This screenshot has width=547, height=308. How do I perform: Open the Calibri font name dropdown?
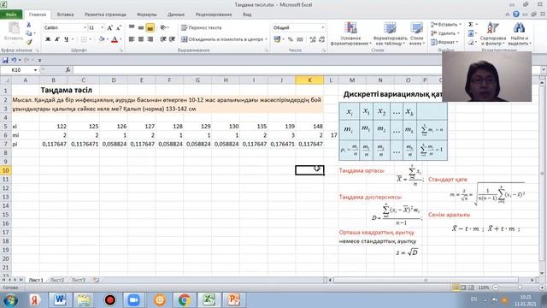pos(85,27)
